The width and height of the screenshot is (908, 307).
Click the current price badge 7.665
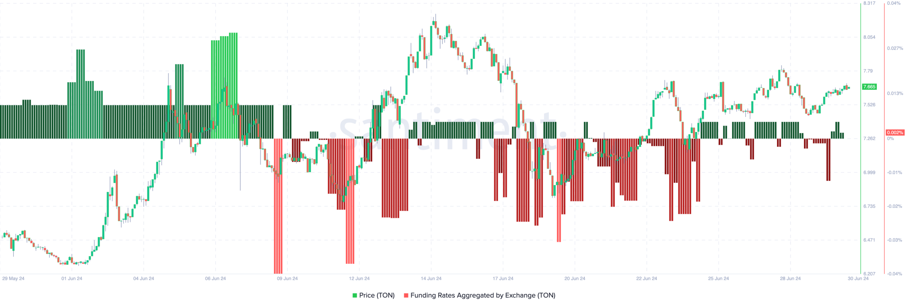[x=869, y=87]
